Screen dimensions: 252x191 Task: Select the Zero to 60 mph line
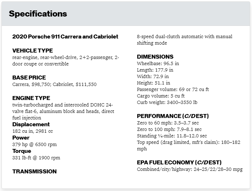point(168,123)
